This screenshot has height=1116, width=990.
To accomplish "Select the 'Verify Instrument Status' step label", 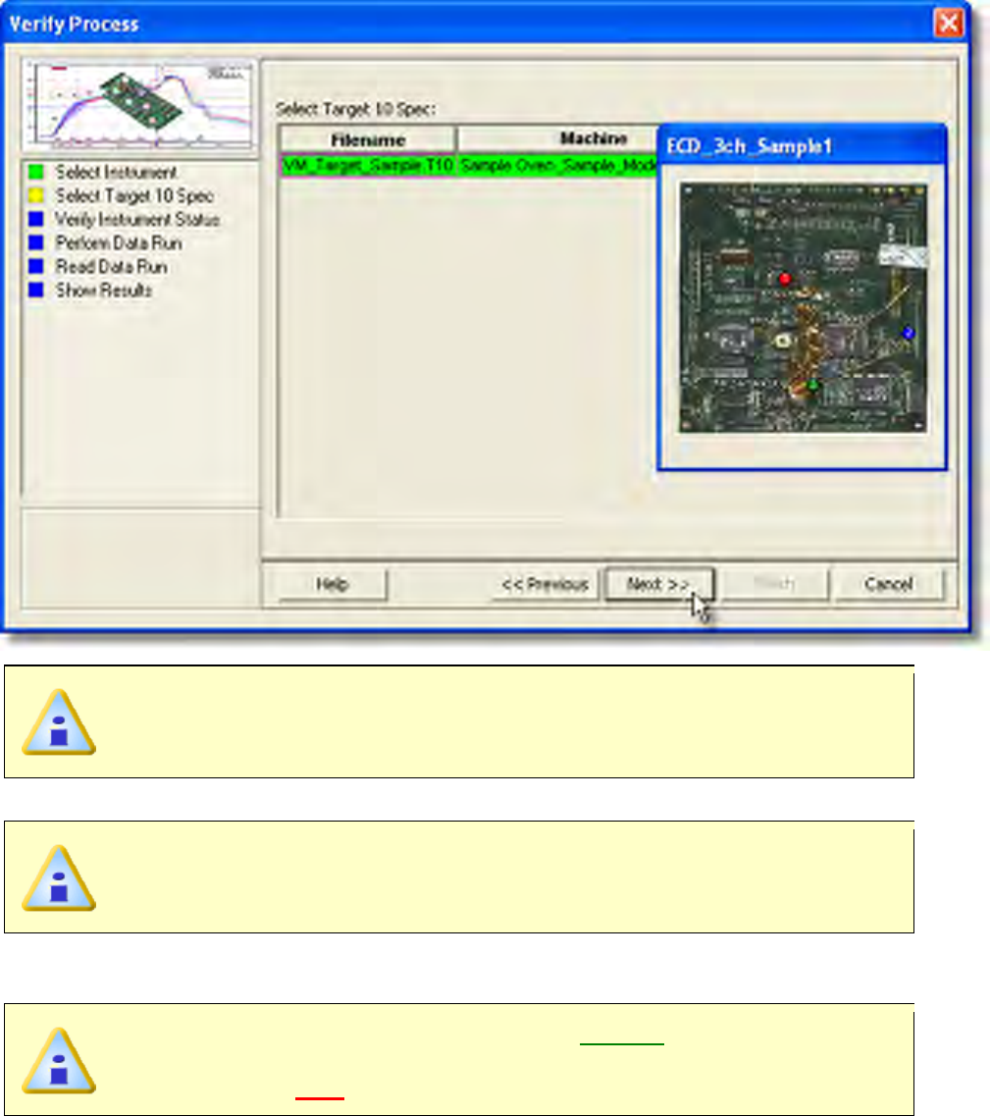I will click(x=137, y=219).
